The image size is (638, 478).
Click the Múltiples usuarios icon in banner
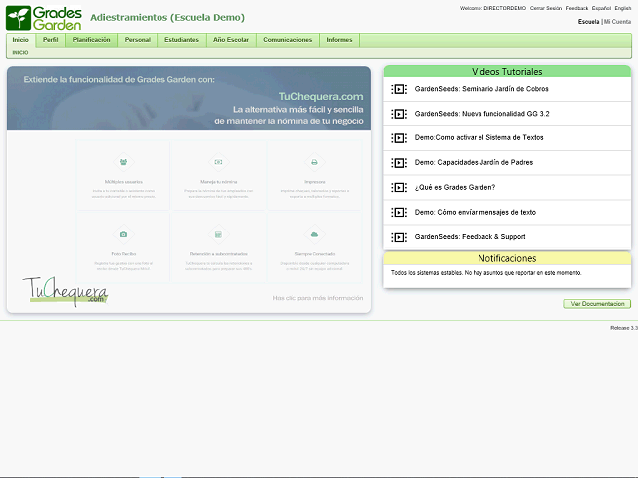tap(123, 162)
